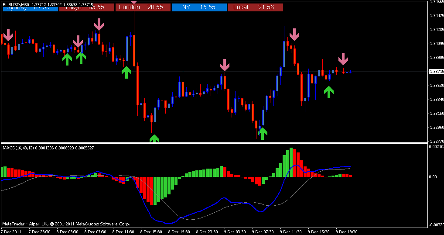Click the 1.33150 price scale value
This screenshot has width=444, height=235.
pos(436,113)
